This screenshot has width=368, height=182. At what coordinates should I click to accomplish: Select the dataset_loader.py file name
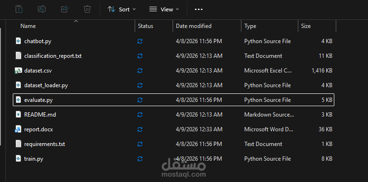tap(46, 85)
